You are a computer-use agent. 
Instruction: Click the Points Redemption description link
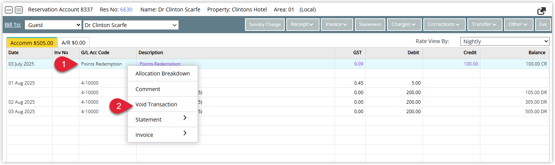160,64
